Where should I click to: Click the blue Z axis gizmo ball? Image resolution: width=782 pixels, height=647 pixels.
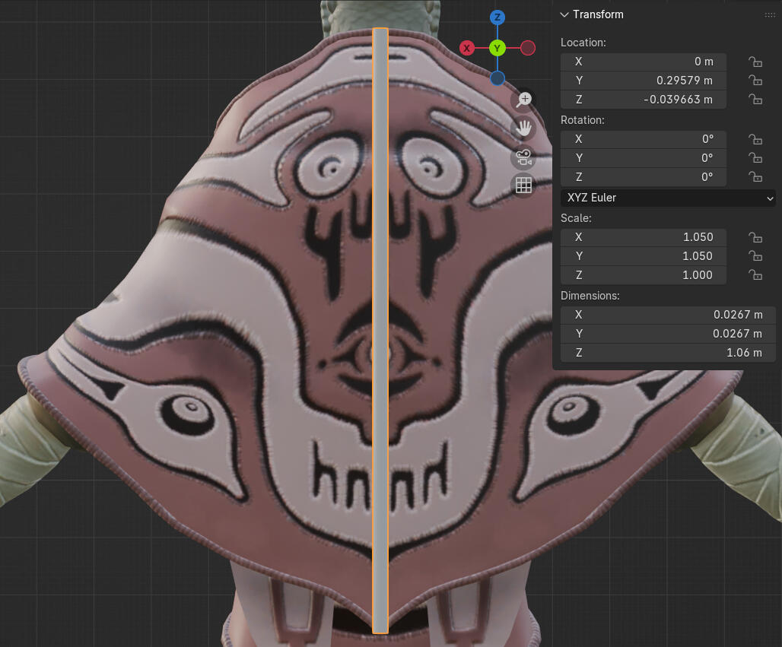click(497, 17)
